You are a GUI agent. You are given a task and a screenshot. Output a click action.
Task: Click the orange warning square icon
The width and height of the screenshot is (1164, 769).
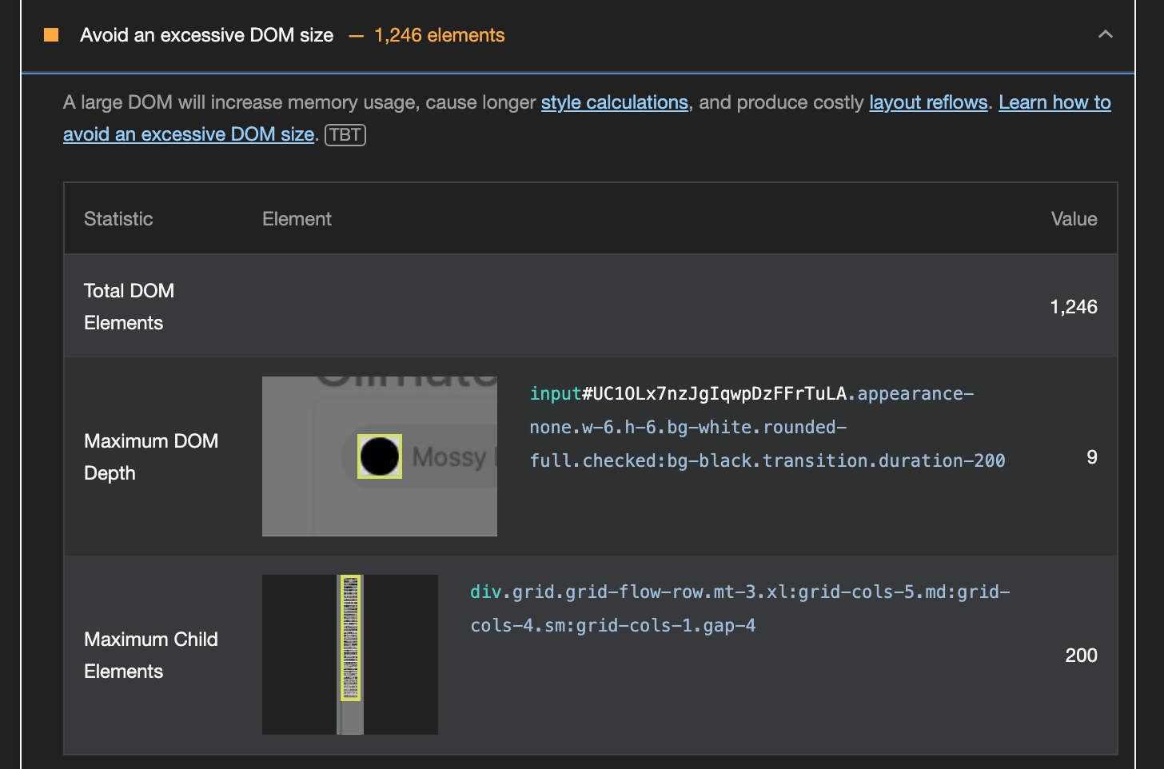point(50,35)
